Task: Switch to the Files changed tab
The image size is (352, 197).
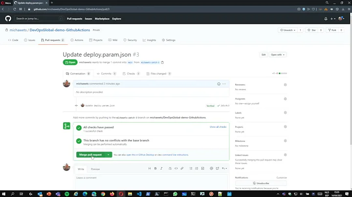Action: pyautogui.click(x=159, y=74)
